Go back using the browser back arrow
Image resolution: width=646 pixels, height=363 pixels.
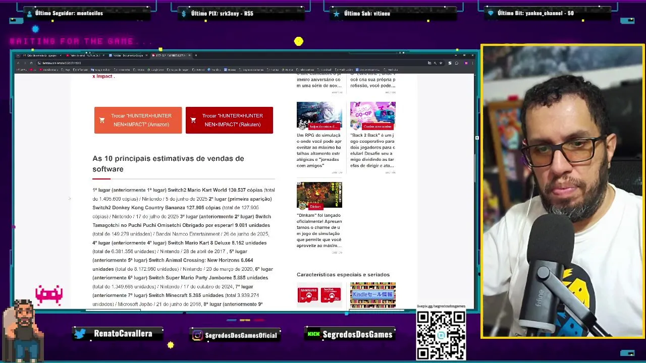18,63
